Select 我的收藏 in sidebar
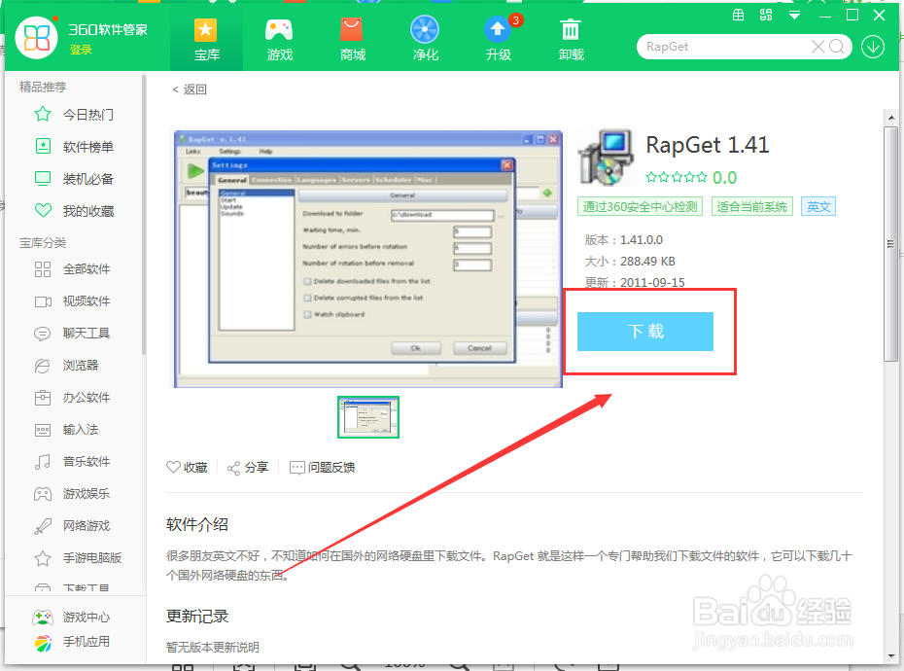The width and height of the screenshot is (904, 671). 73,211
